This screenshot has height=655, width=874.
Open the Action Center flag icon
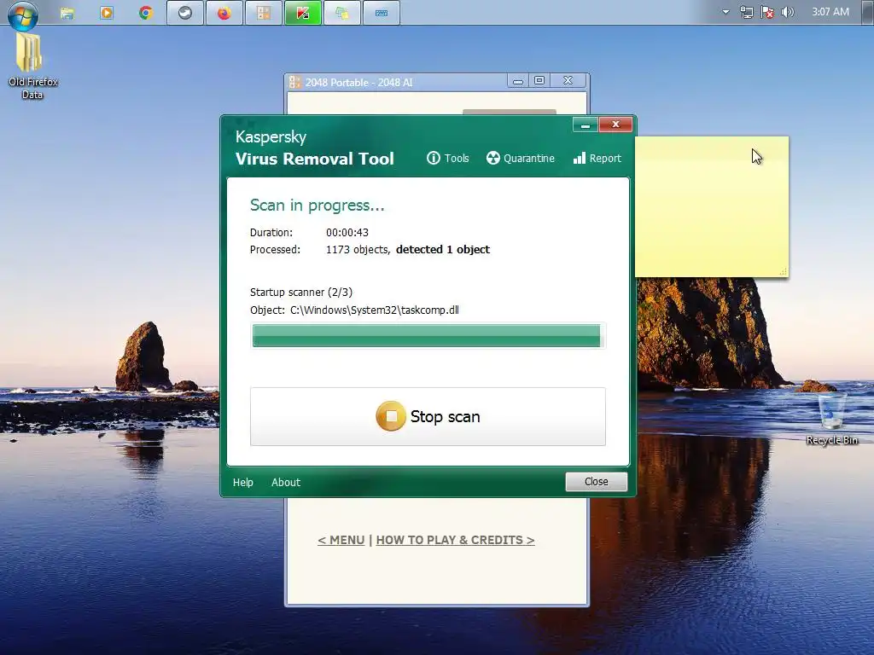(x=767, y=12)
